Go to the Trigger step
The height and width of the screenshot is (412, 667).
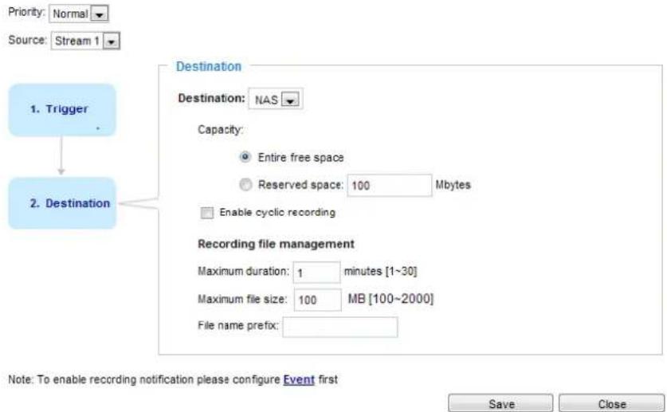pyautogui.click(x=62, y=110)
